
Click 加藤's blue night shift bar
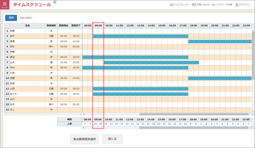[220, 78]
